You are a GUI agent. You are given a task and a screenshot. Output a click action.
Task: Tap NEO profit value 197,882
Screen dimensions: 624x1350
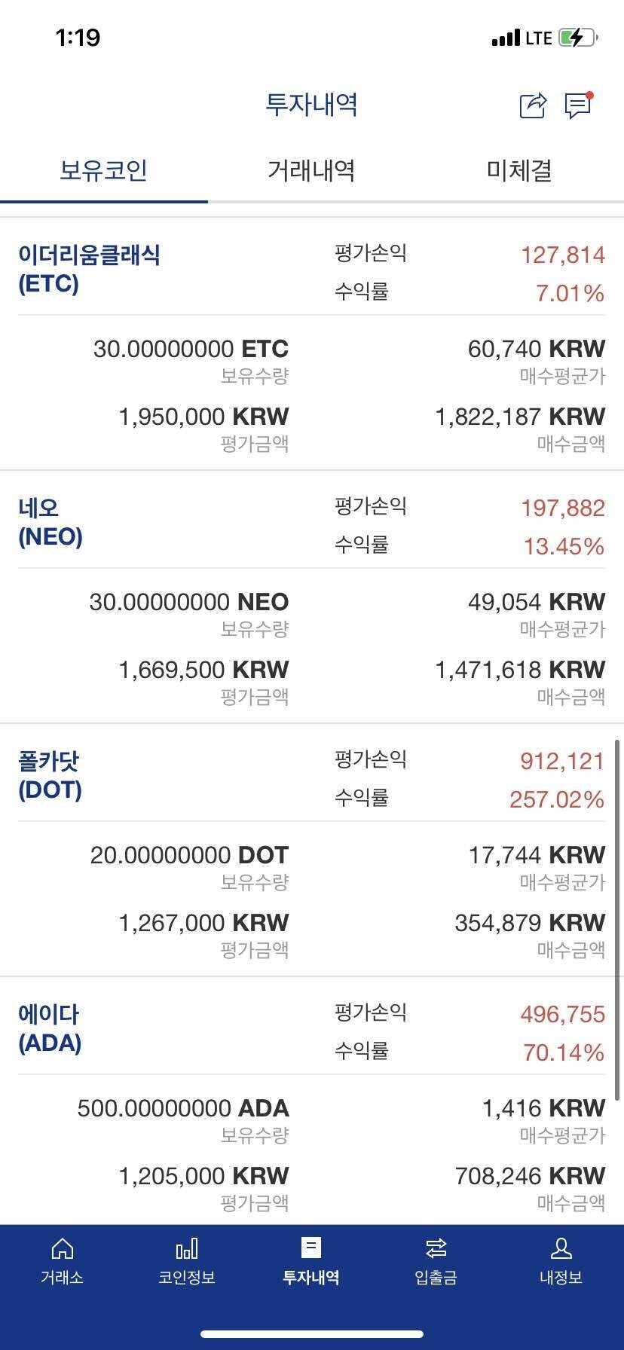(562, 509)
